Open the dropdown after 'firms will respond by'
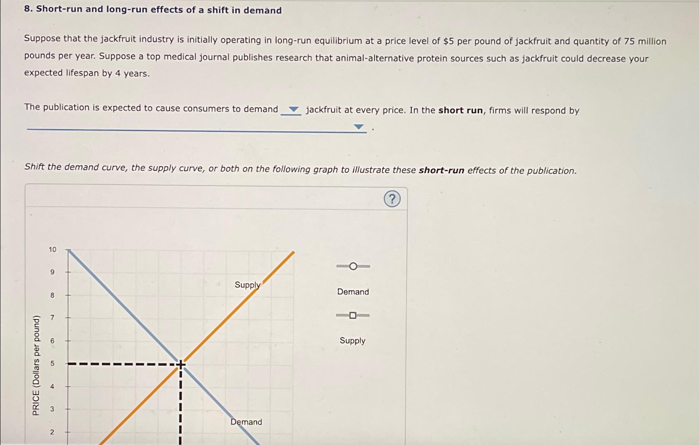This screenshot has height=445, width=699. pyautogui.click(x=358, y=126)
